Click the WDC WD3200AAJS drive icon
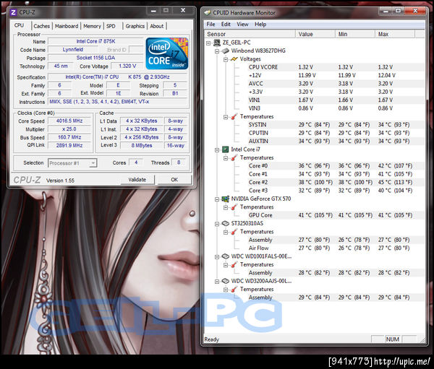 226,281
